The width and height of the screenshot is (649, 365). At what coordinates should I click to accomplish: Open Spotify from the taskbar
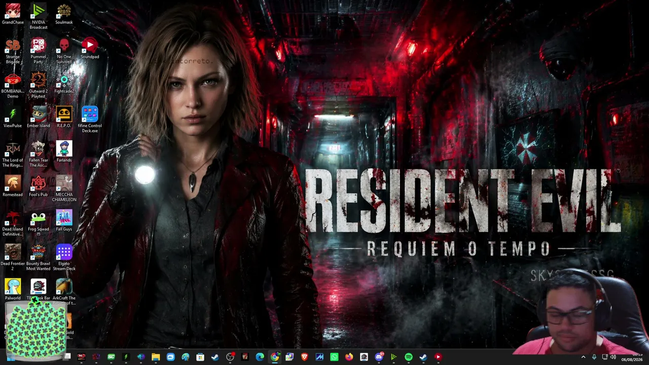pyautogui.click(x=409, y=357)
